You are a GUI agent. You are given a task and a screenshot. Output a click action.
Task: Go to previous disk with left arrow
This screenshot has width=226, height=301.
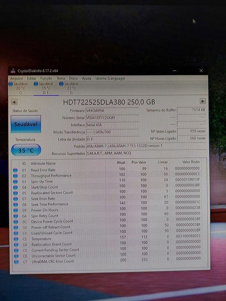(14, 102)
